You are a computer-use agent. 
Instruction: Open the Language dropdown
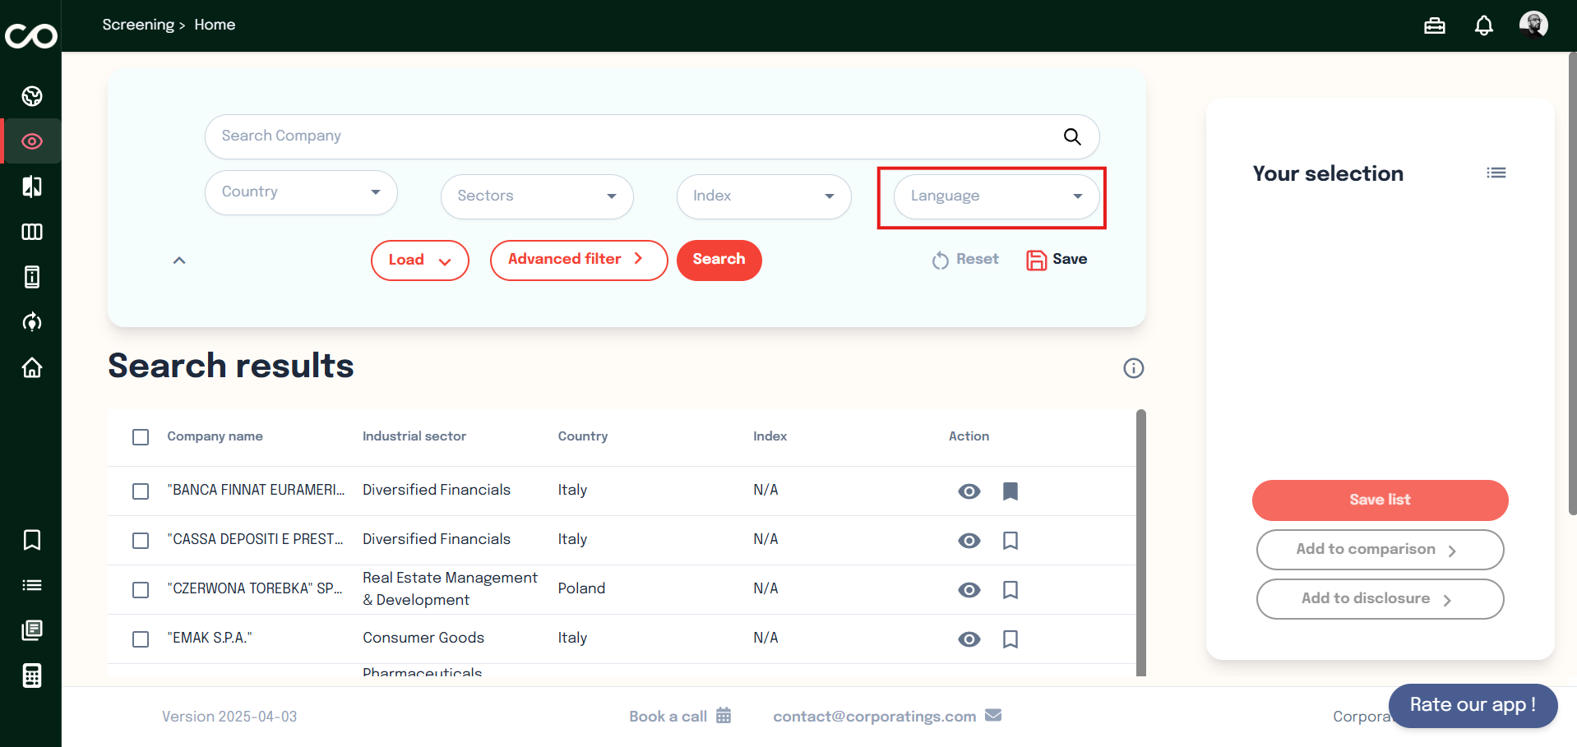point(996,196)
